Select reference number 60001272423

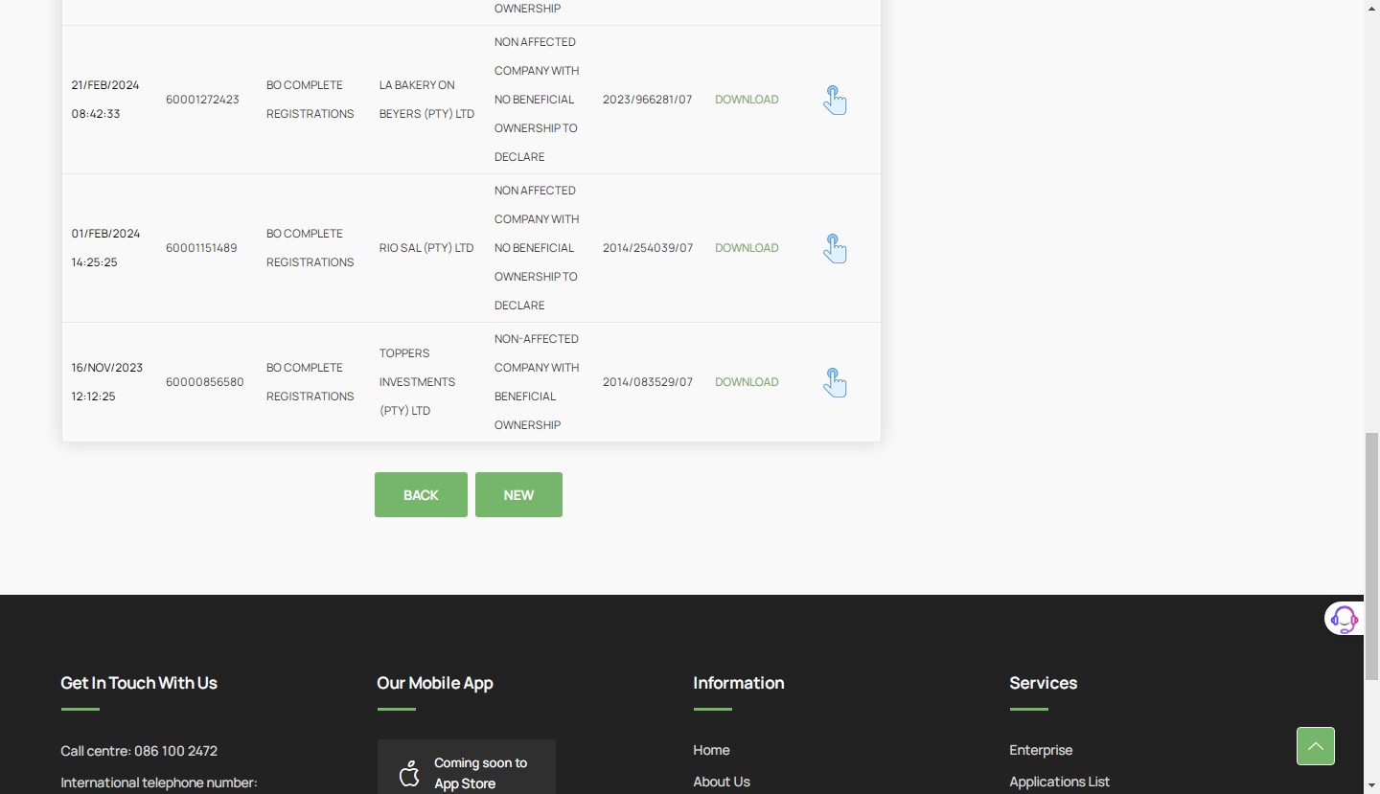pos(202,100)
